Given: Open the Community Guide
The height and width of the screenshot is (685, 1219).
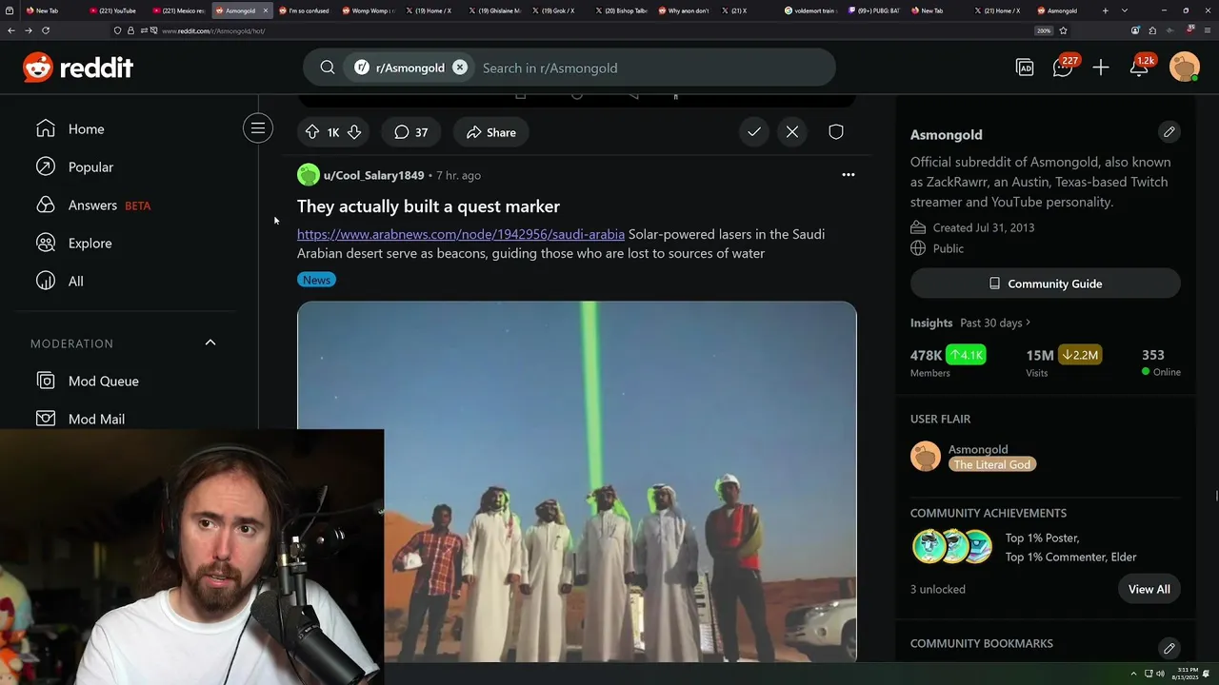Looking at the screenshot, I should click(x=1046, y=284).
